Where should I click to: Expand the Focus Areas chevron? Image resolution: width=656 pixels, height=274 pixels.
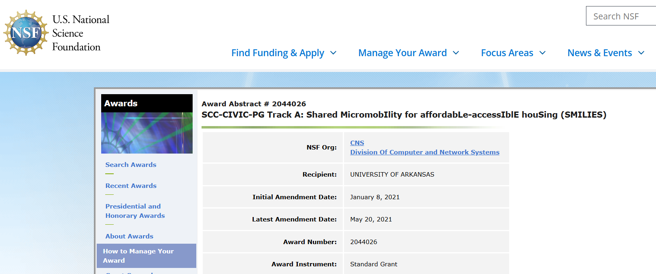pos(543,53)
